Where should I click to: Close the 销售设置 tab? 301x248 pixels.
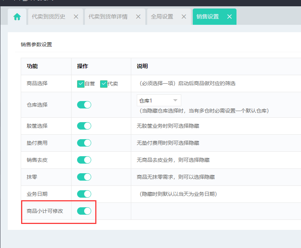[229, 17]
